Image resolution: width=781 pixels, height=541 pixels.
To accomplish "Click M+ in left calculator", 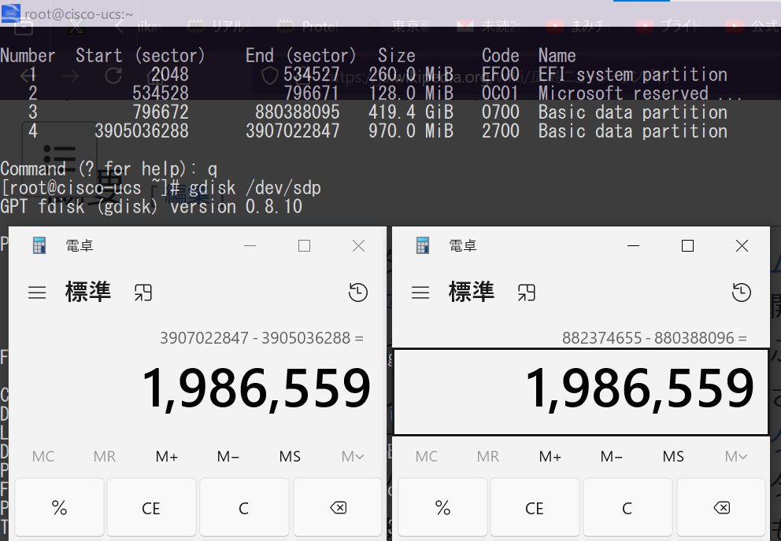I will point(166,456).
